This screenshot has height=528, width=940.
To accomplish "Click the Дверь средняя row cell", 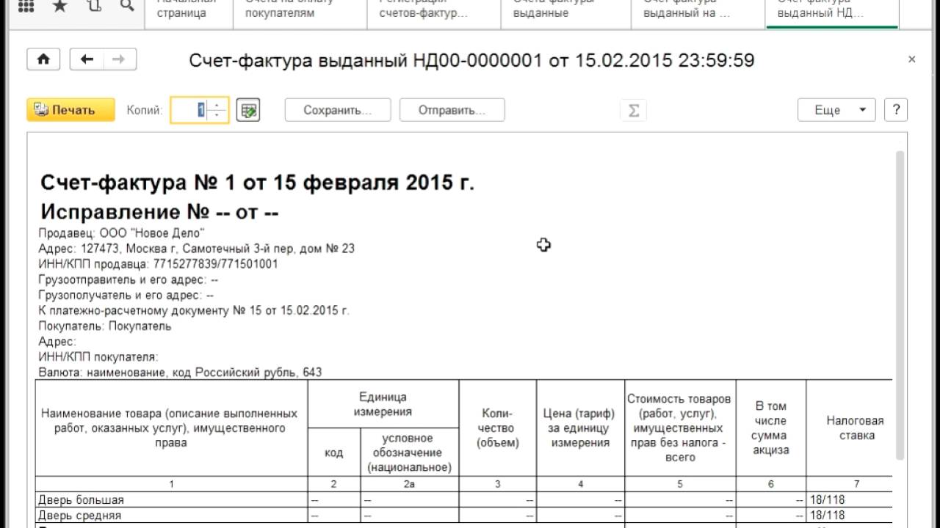I will (x=171, y=515).
